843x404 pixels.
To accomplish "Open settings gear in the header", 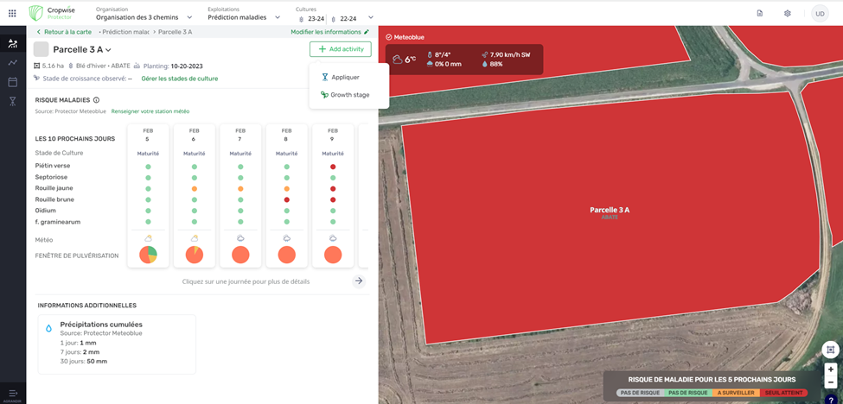I will pyautogui.click(x=787, y=14).
